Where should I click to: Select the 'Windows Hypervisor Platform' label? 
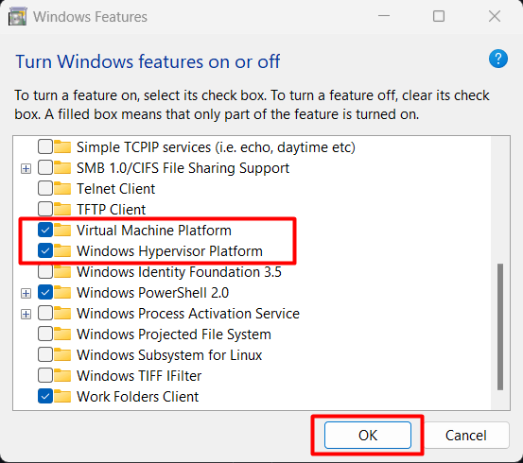point(169,251)
